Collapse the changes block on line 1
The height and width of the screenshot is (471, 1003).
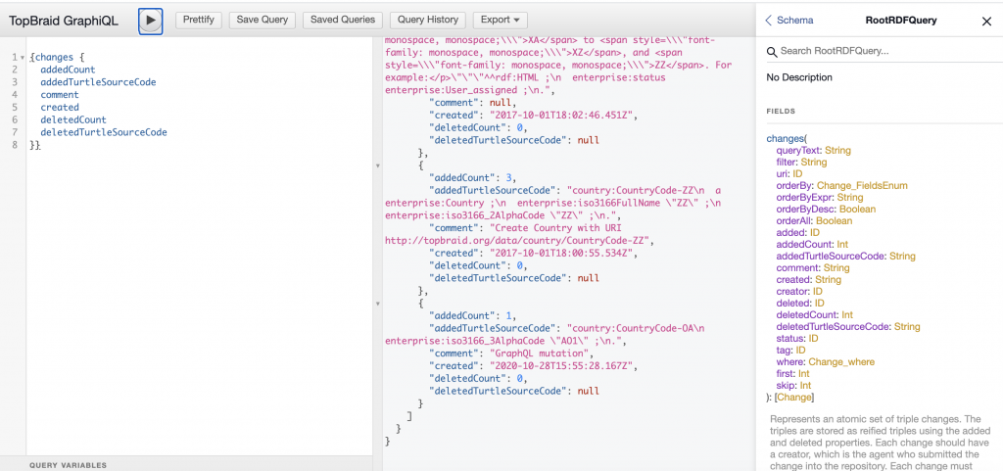(x=24, y=58)
